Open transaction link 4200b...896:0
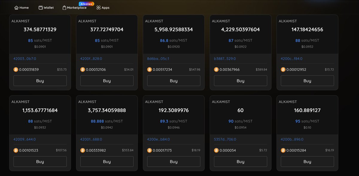 coord(292,139)
